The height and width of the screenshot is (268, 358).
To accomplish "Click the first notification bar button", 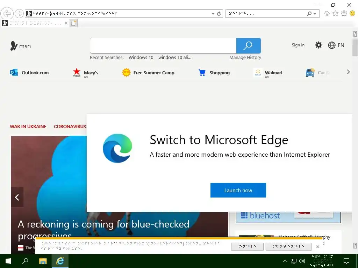I will click(x=247, y=247).
